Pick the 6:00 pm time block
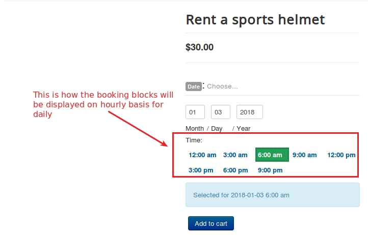 tap(235, 170)
